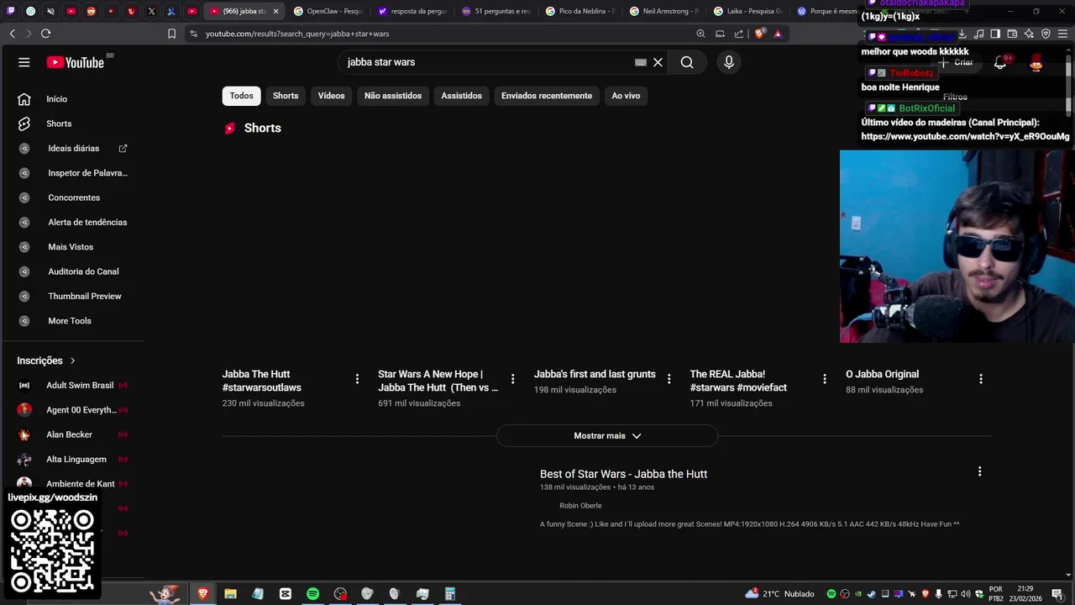Expand the Inscrições section chevron
This screenshot has height=605, width=1075.
pyautogui.click(x=72, y=360)
